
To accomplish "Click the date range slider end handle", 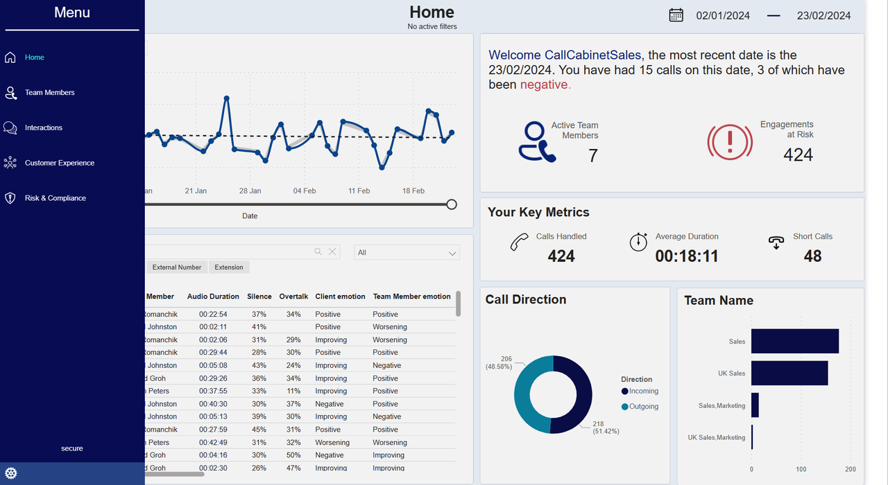I will [x=452, y=204].
